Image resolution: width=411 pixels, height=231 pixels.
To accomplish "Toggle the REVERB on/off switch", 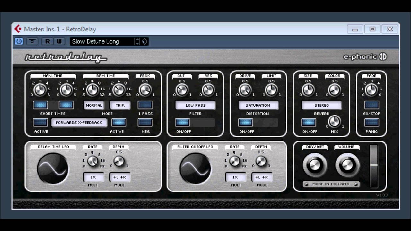I will (x=309, y=122).
